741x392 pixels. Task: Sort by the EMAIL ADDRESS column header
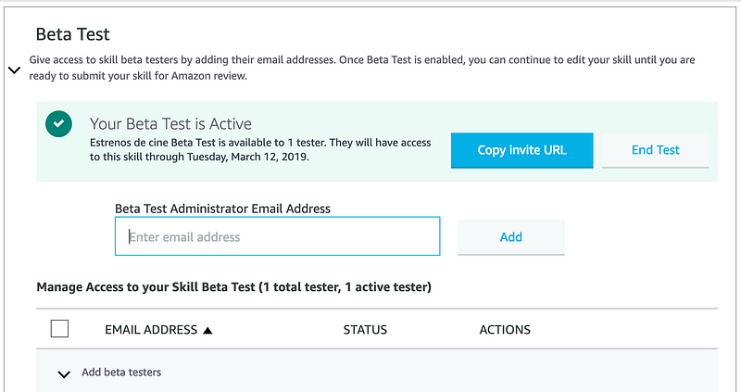pyautogui.click(x=151, y=330)
